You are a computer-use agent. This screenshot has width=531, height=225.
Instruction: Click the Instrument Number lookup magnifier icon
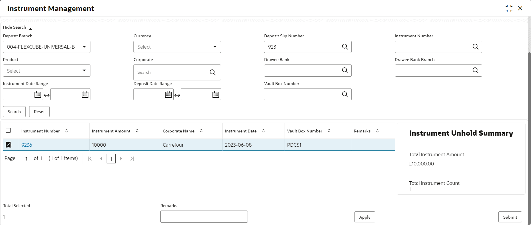click(475, 47)
